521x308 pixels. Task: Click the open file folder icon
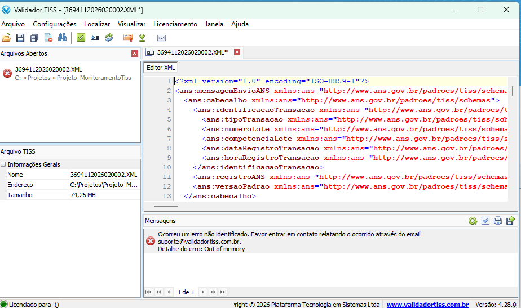[6, 38]
